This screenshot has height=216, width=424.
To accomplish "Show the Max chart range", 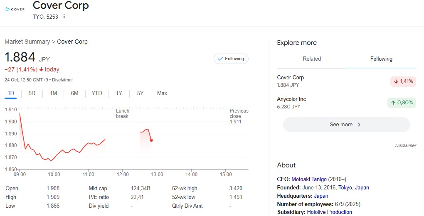I will [162, 93].
